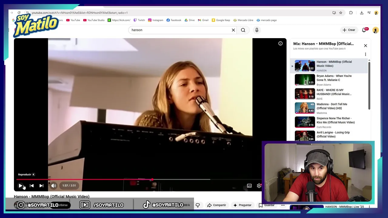This screenshot has height=218, width=388.
Task: Click the Preguntar button
Action: [242, 205]
